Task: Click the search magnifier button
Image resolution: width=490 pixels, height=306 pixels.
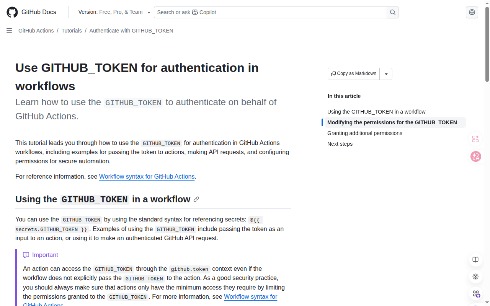Action: coord(393,12)
